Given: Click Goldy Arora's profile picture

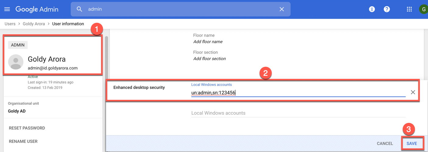Looking at the screenshot, I should pos(16,62).
